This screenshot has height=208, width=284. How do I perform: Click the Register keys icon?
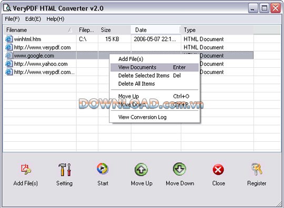point(257,169)
